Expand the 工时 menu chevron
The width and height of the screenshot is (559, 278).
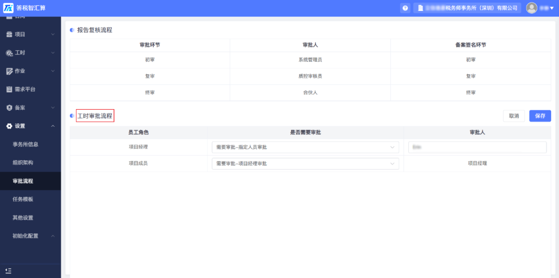pos(53,53)
